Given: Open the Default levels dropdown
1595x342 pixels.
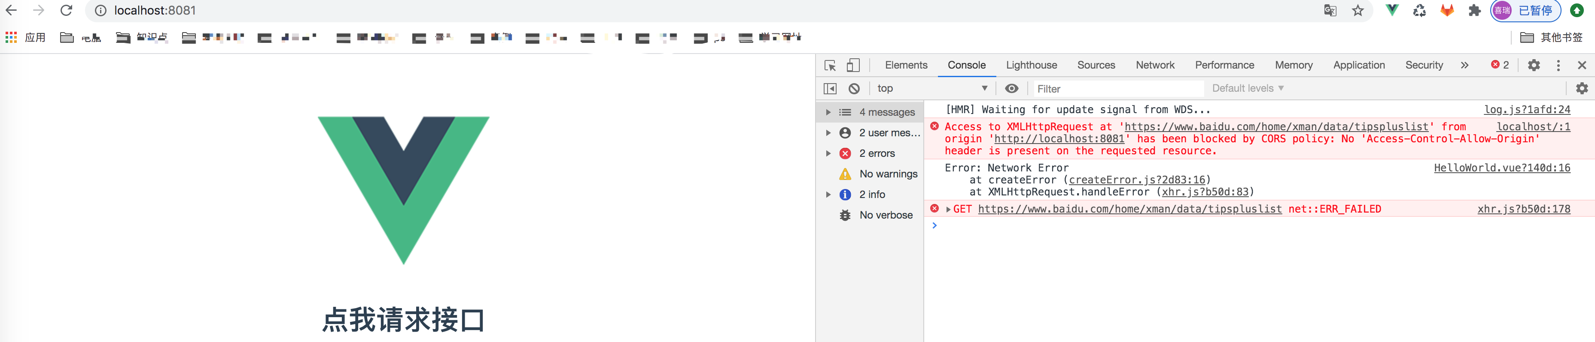Looking at the screenshot, I should [x=1248, y=88].
